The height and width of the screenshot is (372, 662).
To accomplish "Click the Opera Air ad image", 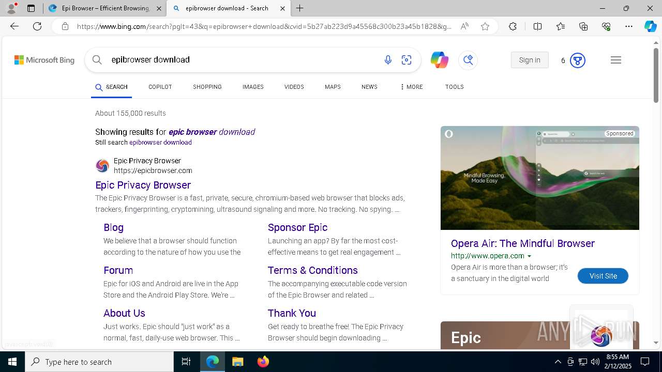I will [x=540, y=178].
